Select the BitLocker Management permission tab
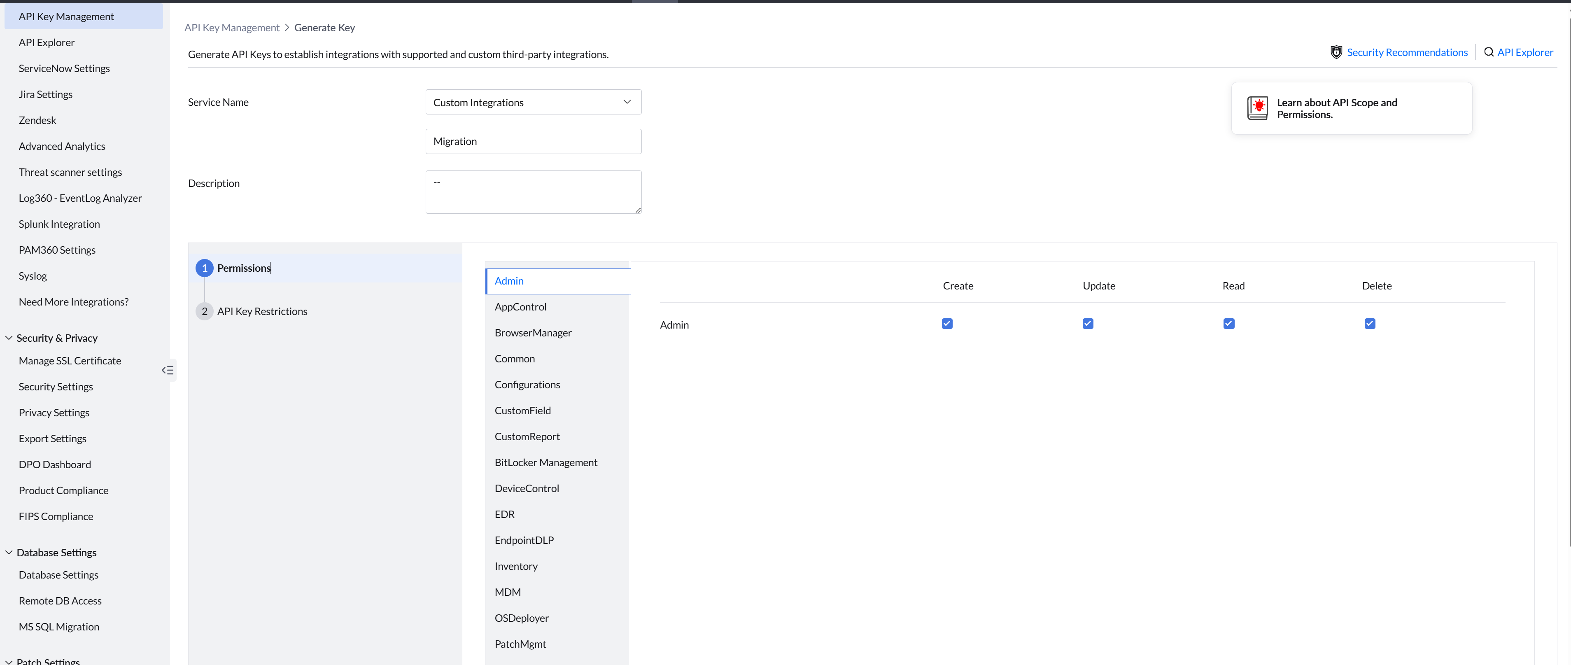This screenshot has width=1571, height=665. point(546,462)
